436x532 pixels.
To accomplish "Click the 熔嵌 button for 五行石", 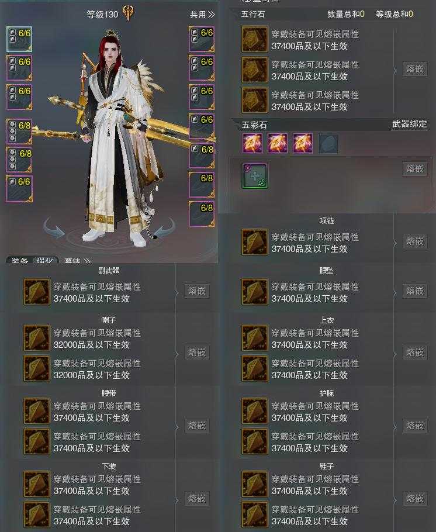I will [414, 69].
